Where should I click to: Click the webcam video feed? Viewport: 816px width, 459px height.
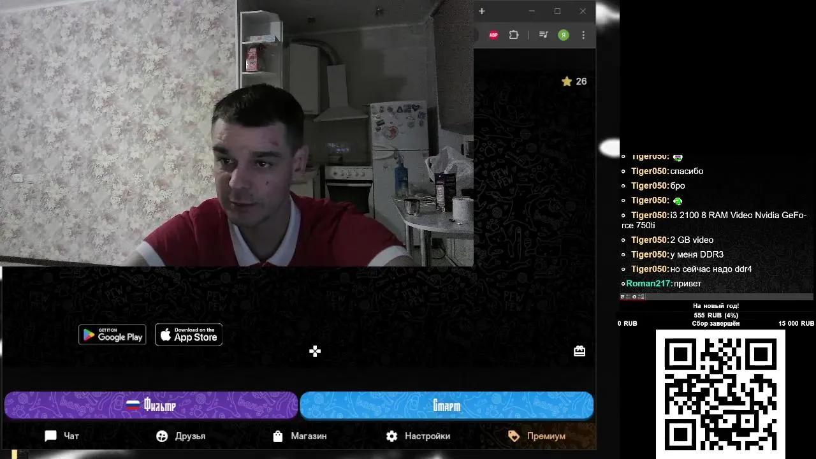click(x=237, y=133)
